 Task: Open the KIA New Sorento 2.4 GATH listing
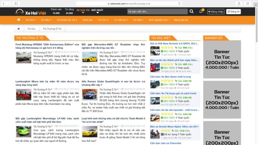[x=174, y=43]
